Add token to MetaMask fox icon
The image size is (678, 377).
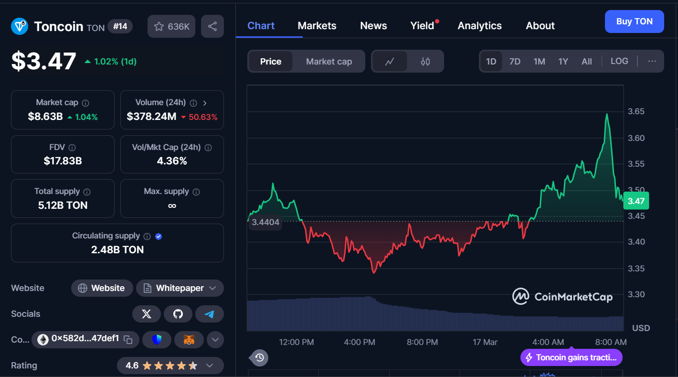click(190, 340)
